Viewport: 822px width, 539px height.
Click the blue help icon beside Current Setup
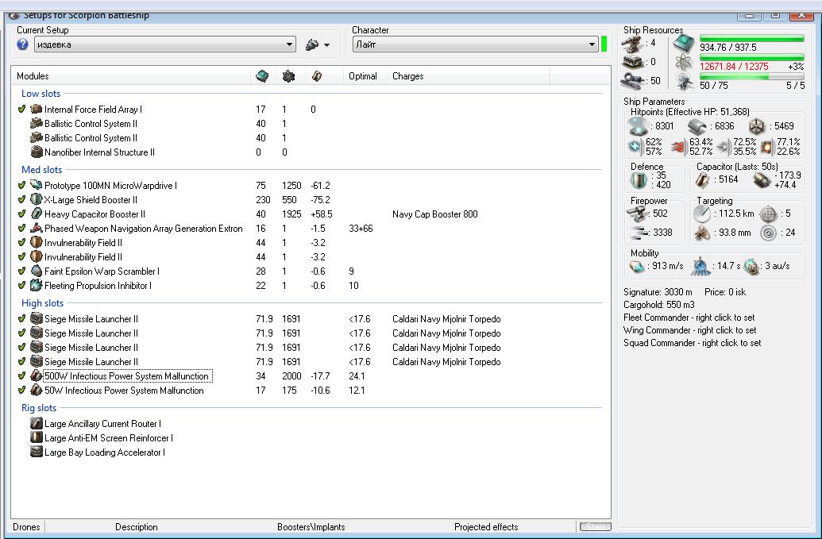[22, 44]
